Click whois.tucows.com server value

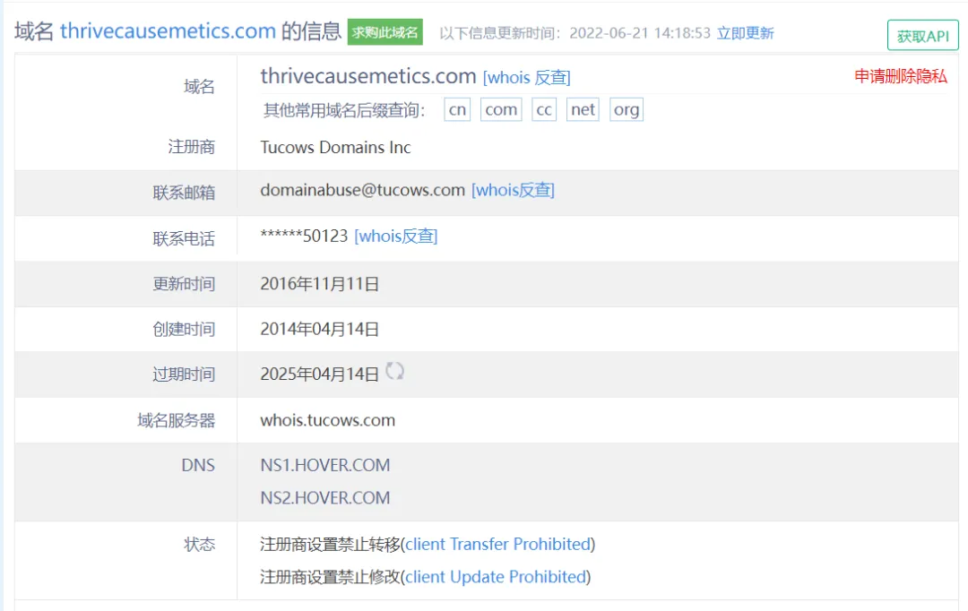click(x=327, y=420)
